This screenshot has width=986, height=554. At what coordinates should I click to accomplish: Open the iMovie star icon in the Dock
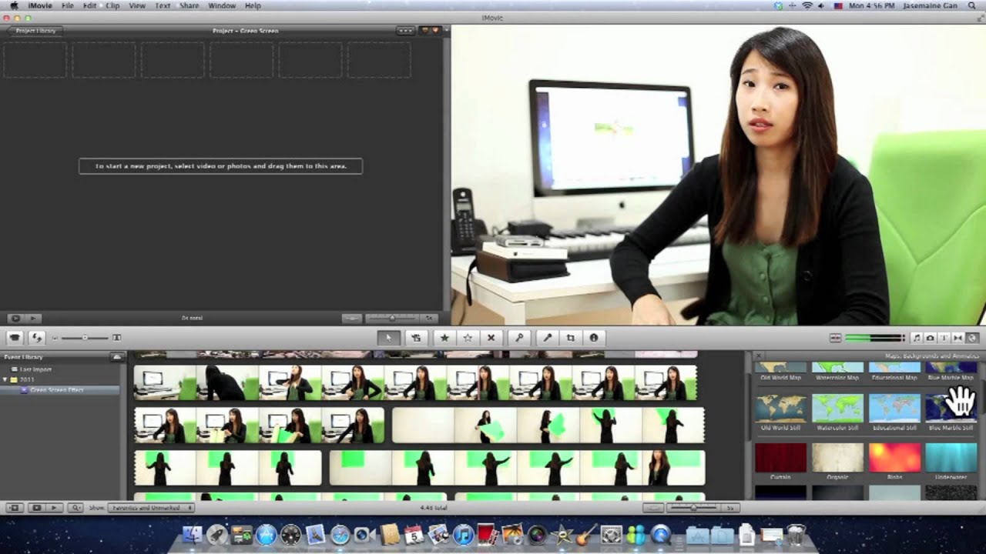562,535
